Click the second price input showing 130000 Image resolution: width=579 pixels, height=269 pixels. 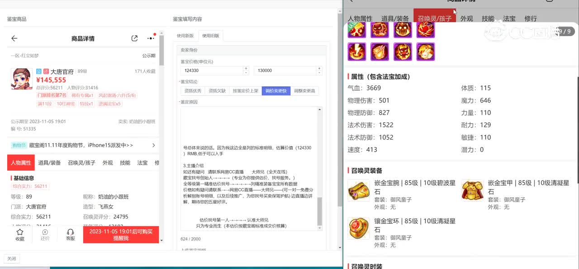(285, 70)
